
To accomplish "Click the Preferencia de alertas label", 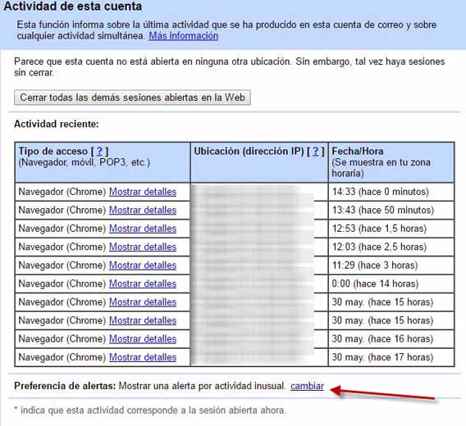I will 65,386.
